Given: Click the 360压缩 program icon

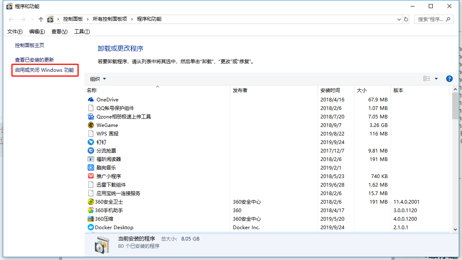Looking at the screenshot, I should 91,219.
